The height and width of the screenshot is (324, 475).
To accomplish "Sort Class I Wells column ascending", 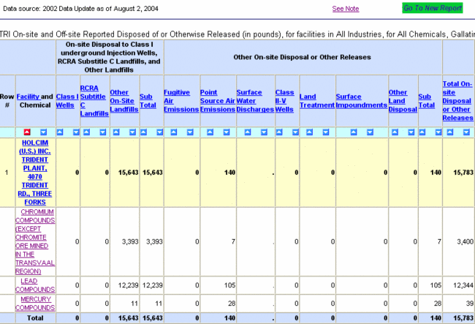I will [60, 132].
